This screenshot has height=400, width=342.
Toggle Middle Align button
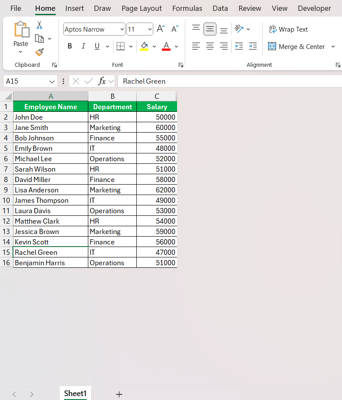210,29
